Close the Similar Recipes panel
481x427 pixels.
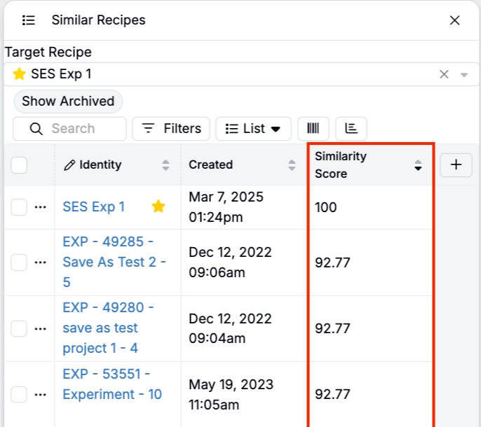pyautogui.click(x=454, y=20)
